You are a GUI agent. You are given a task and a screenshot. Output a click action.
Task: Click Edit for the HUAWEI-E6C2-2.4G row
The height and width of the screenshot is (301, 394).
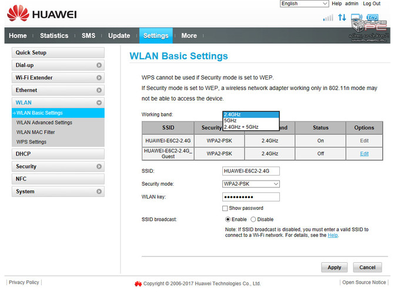tap(364, 141)
